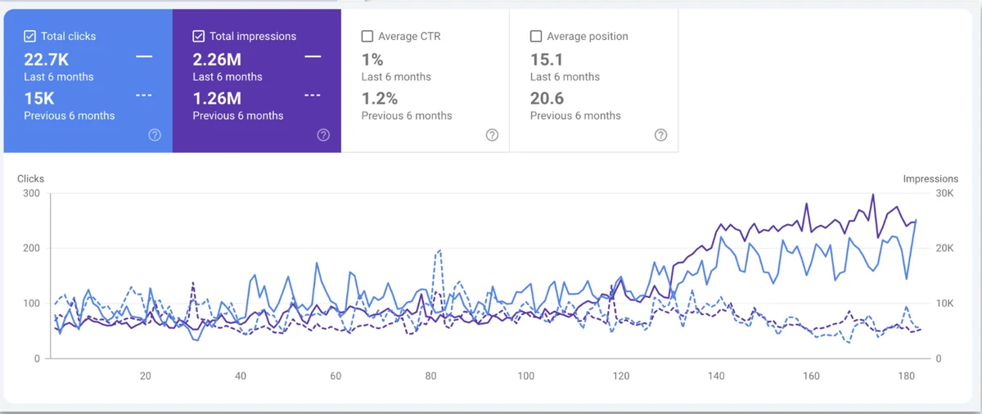The width and height of the screenshot is (982, 414).
Task: Click the 1.2% previous CTR value
Action: [380, 98]
